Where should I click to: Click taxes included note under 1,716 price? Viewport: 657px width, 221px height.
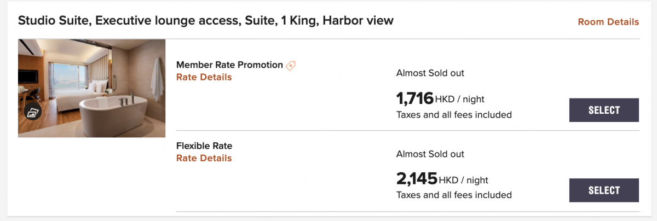pos(454,115)
